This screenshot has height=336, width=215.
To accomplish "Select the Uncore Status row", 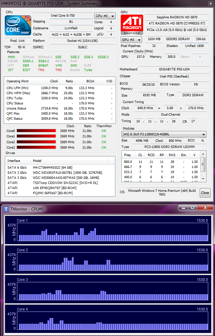I will pos(60,108).
